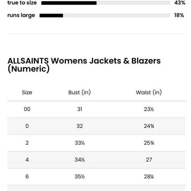This screenshot has width=191, height=191.
Task: Click the waist value 24¾
Action: [149, 126]
